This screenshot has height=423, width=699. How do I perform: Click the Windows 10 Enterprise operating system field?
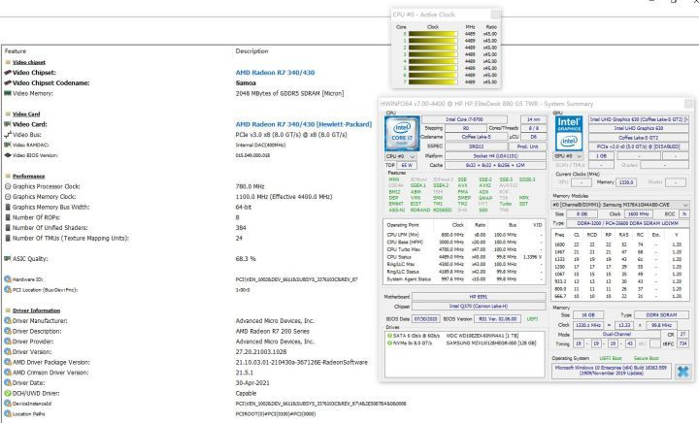click(x=612, y=371)
